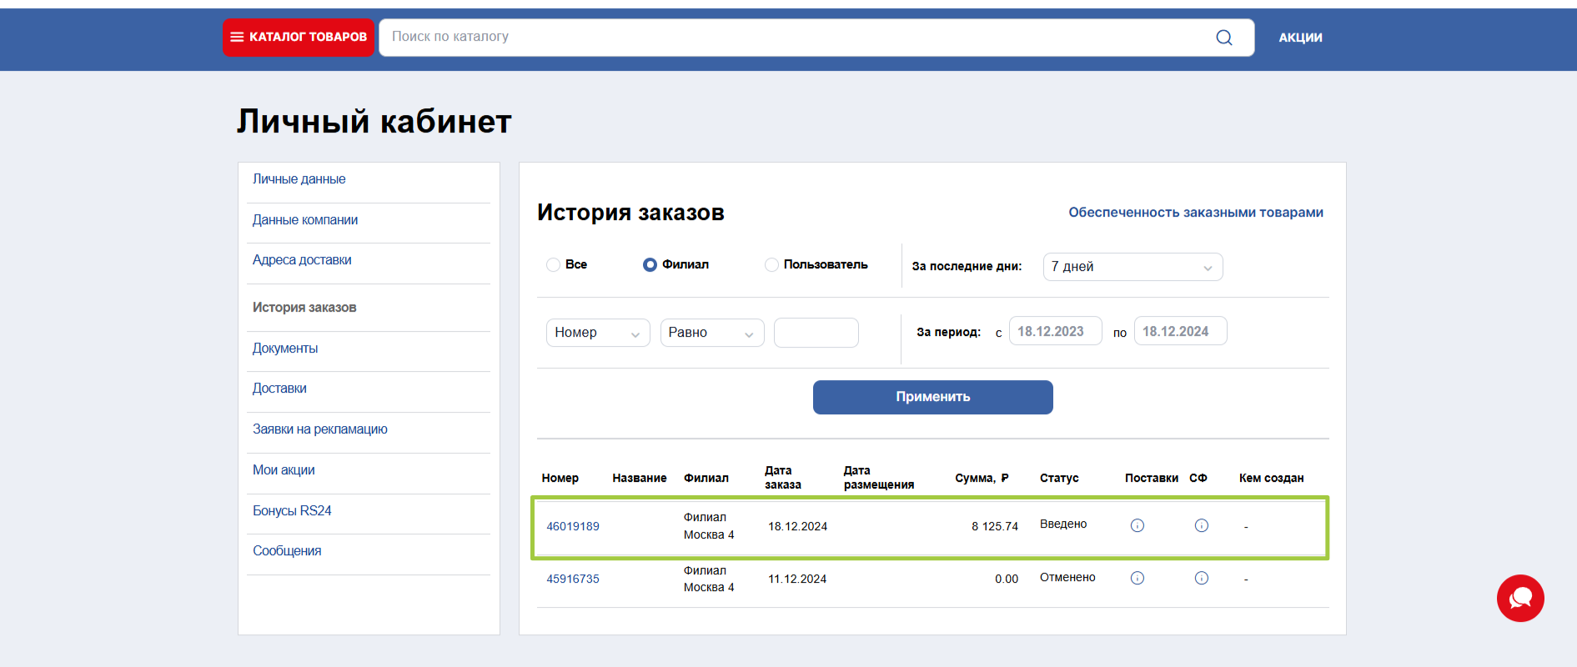
Task: Open the Равно condition dropdown
Action: click(x=712, y=333)
